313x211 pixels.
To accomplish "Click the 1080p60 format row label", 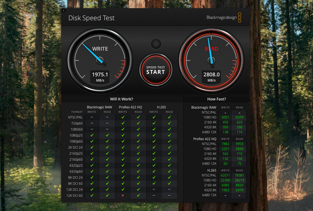I will [x=76, y=141].
